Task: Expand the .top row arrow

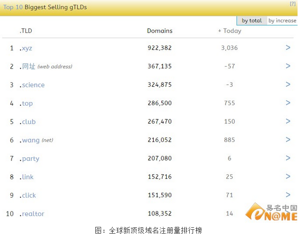Action: pyautogui.click(x=288, y=103)
